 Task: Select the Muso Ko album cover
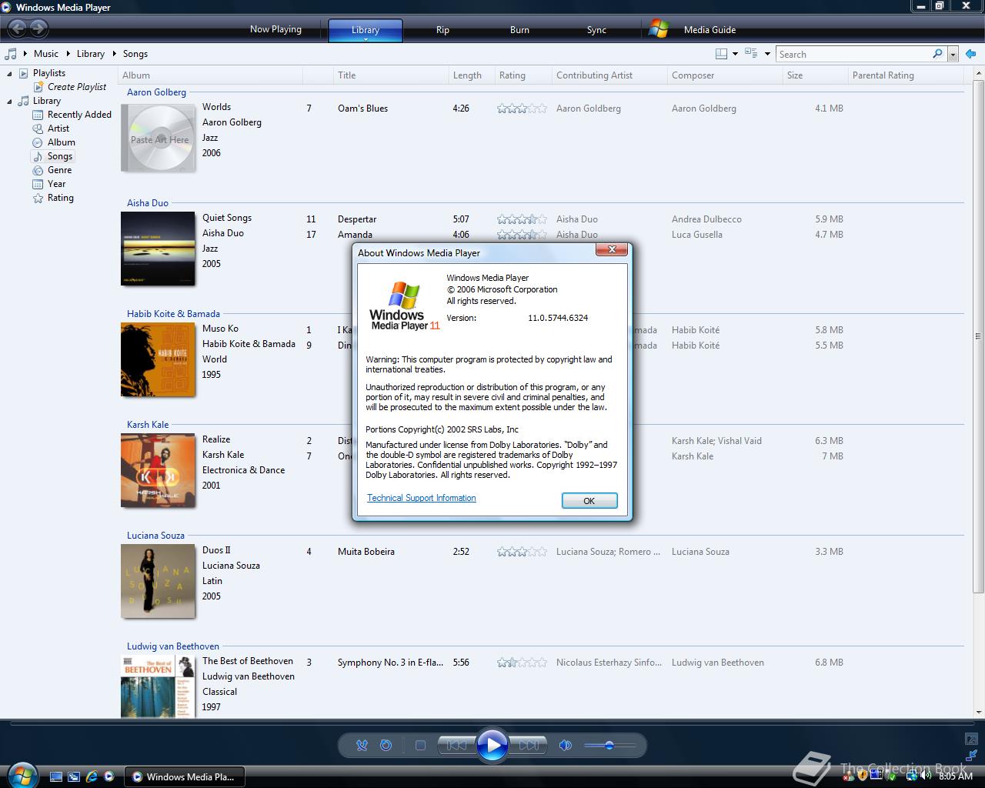coord(158,359)
